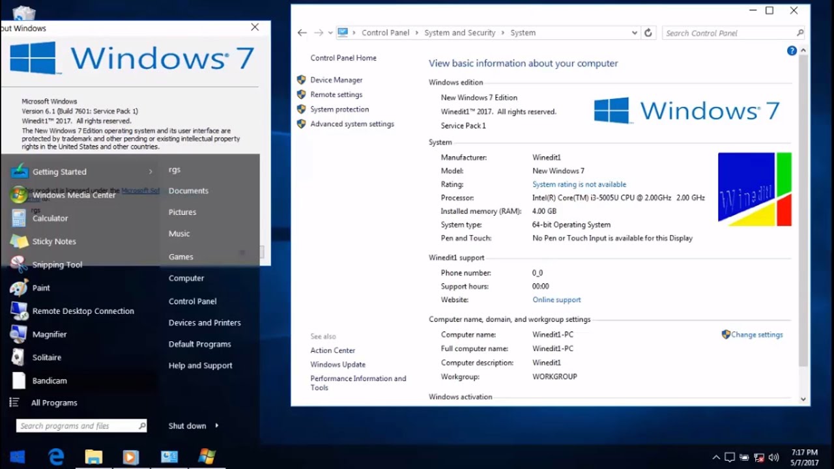Open rgs user folder in Start menu
Image resolution: width=834 pixels, height=469 pixels.
[174, 169]
